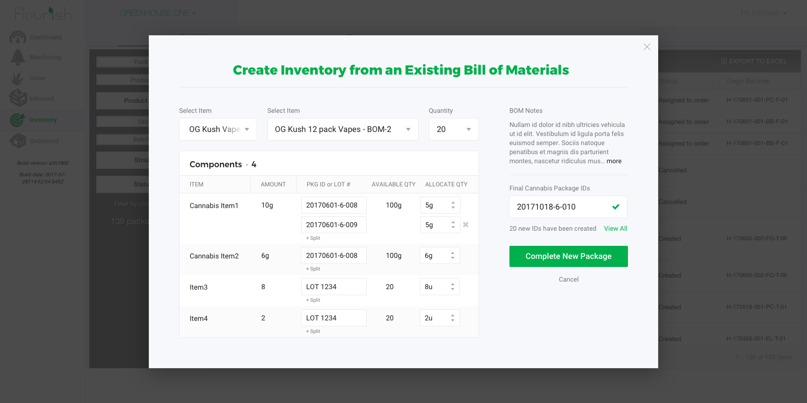Adjust the 2u allocate stepper for Item4
This screenshot has height=403, width=807.
452,318
